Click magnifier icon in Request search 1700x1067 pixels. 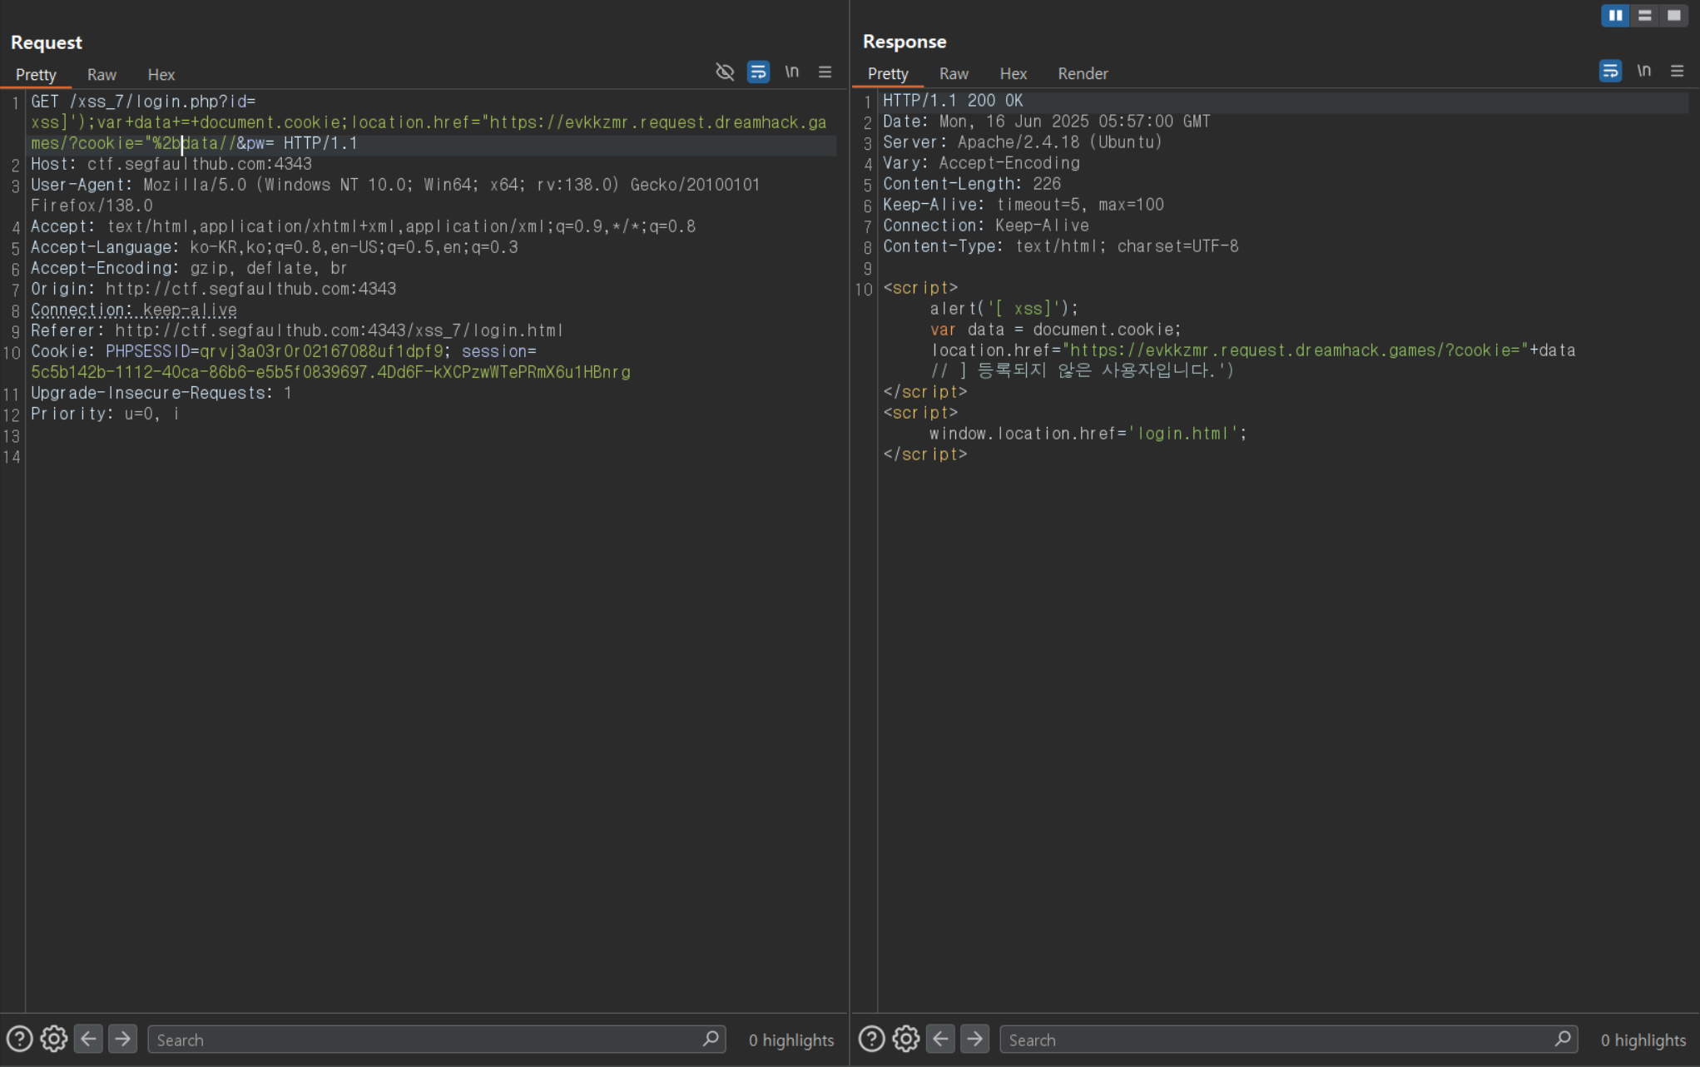pos(711,1039)
